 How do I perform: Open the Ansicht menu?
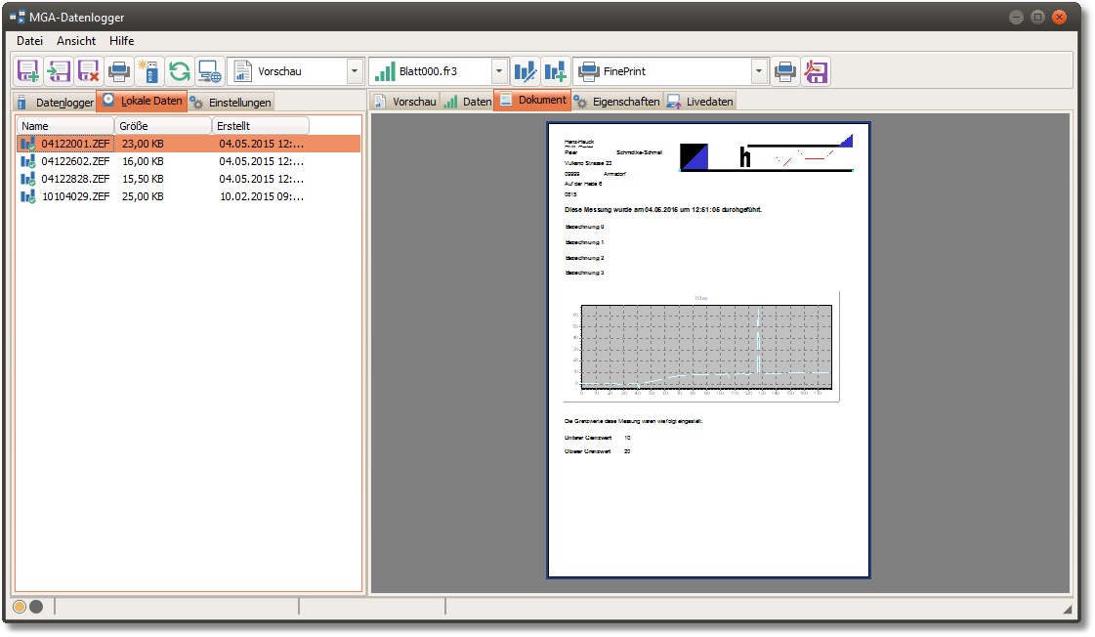click(x=76, y=40)
